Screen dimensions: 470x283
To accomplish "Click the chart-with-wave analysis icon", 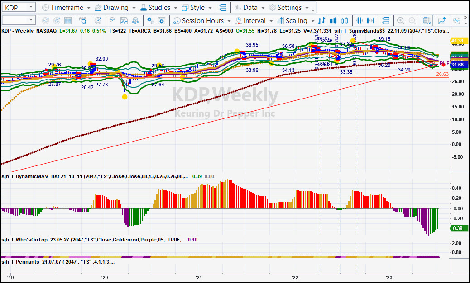I will [124, 21].
